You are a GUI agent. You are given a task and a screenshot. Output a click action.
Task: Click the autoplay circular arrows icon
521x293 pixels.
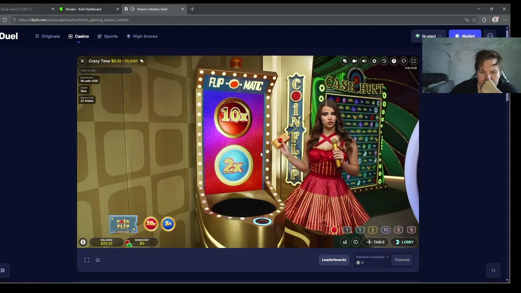pyautogui.click(x=356, y=242)
